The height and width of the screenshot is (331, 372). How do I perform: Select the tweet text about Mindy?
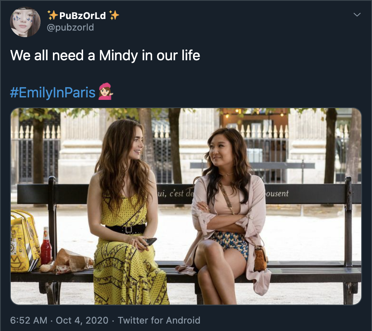105,55
